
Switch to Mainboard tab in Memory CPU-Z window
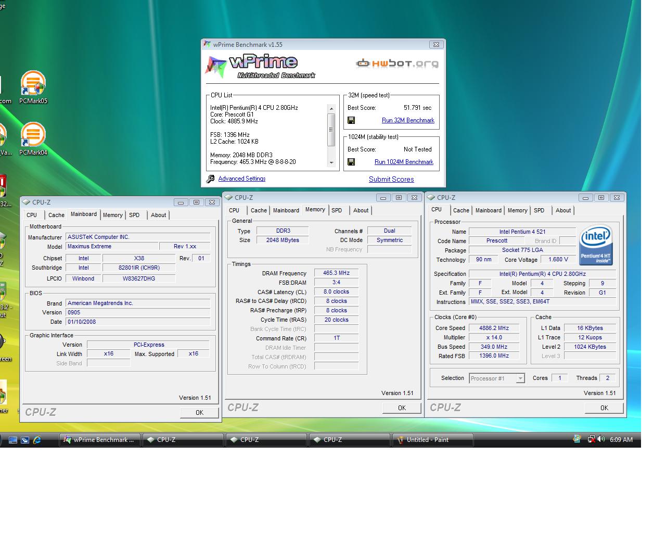point(286,210)
